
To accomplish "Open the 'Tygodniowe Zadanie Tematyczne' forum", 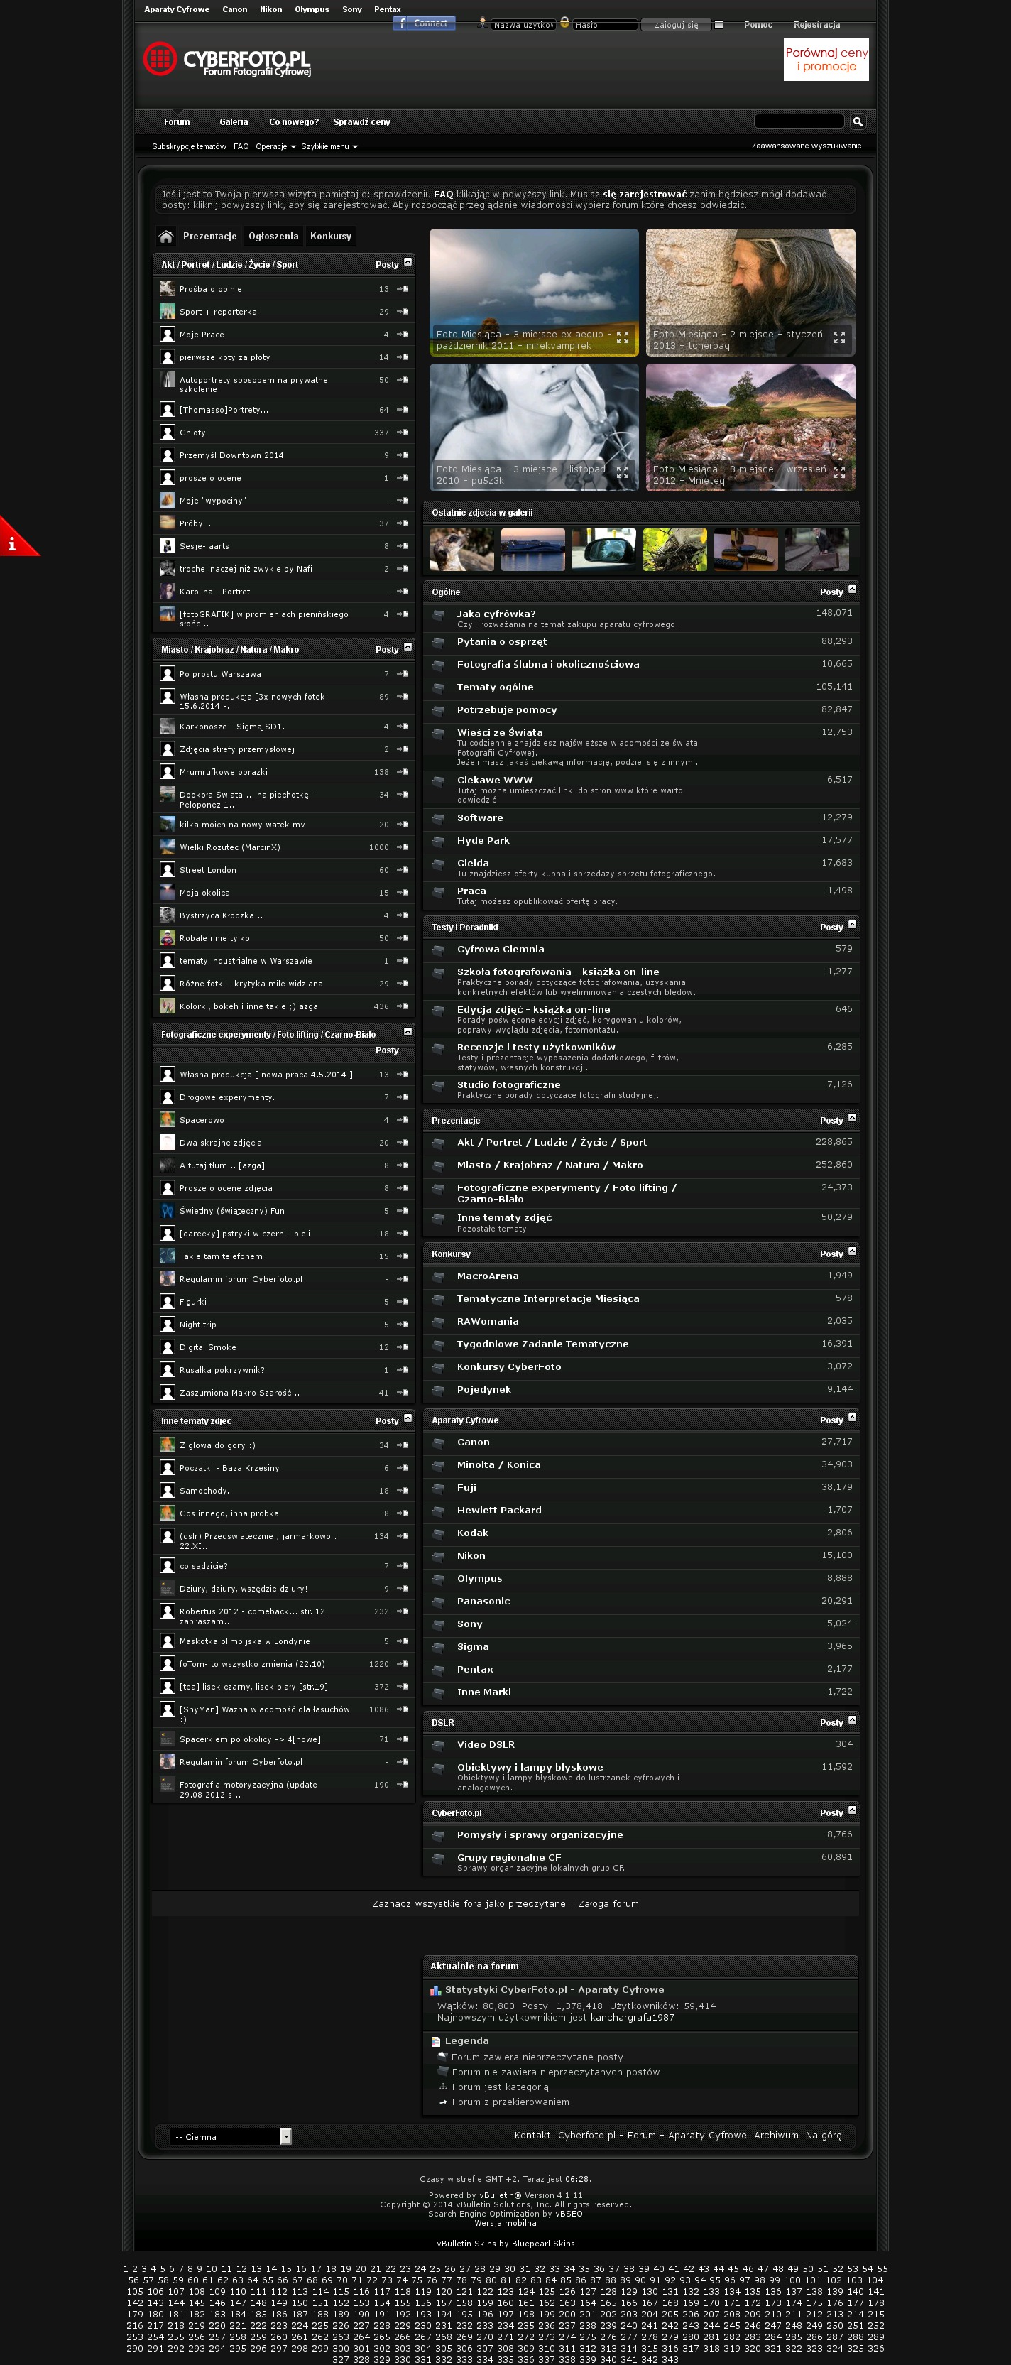I will (x=543, y=1344).
